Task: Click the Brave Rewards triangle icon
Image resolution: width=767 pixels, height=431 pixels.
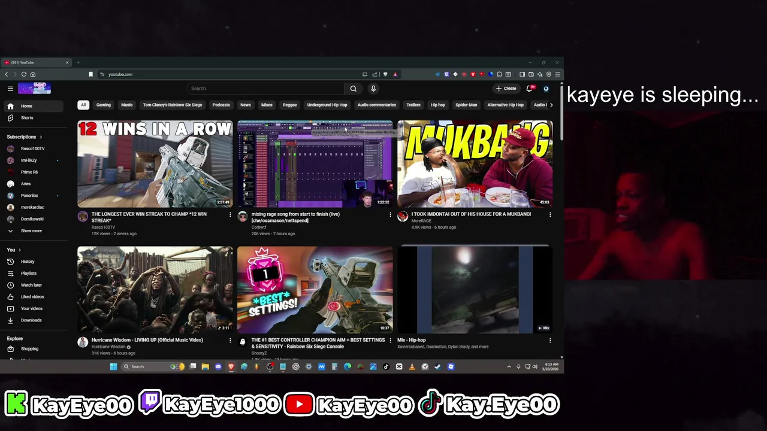Action: pyautogui.click(x=395, y=74)
